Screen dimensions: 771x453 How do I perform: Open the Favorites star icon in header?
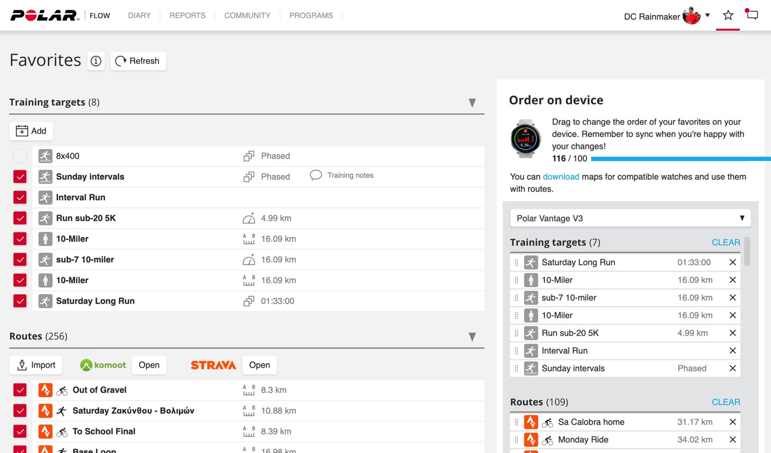728,16
